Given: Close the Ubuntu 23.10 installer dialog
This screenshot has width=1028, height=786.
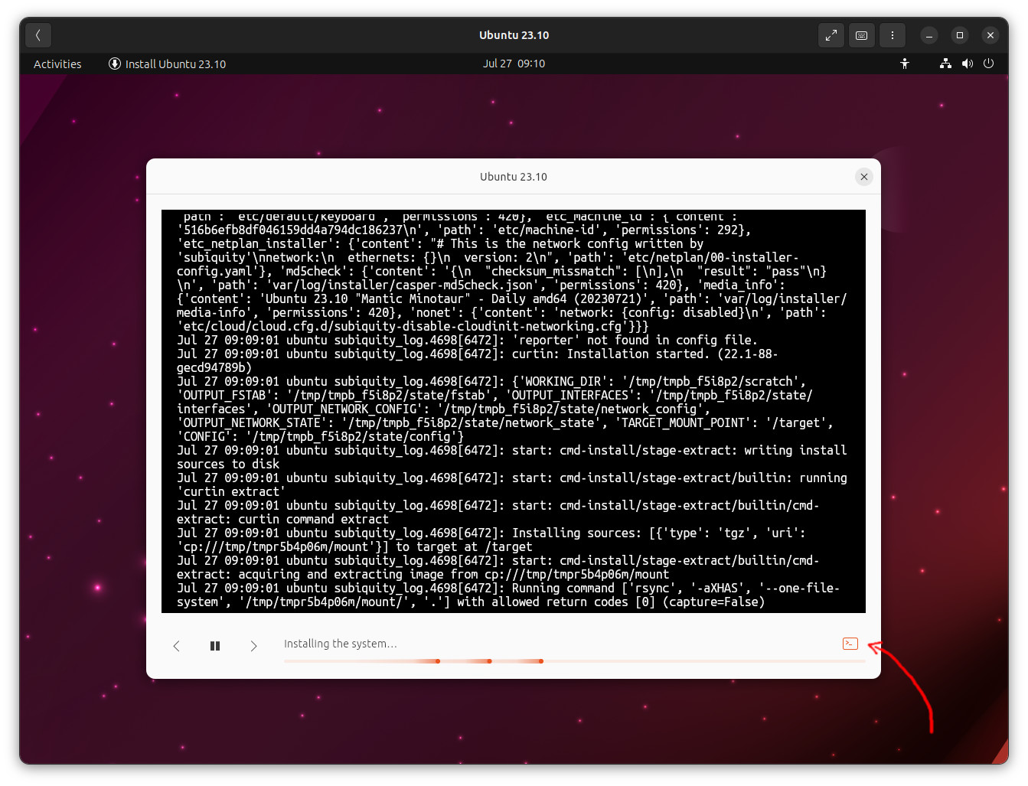Looking at the screenshot, I should (x=863, y=177).
